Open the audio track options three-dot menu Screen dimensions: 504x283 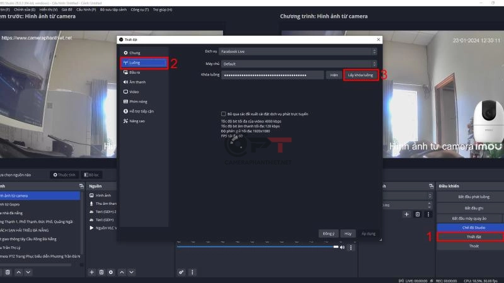[x=351, y=247]
